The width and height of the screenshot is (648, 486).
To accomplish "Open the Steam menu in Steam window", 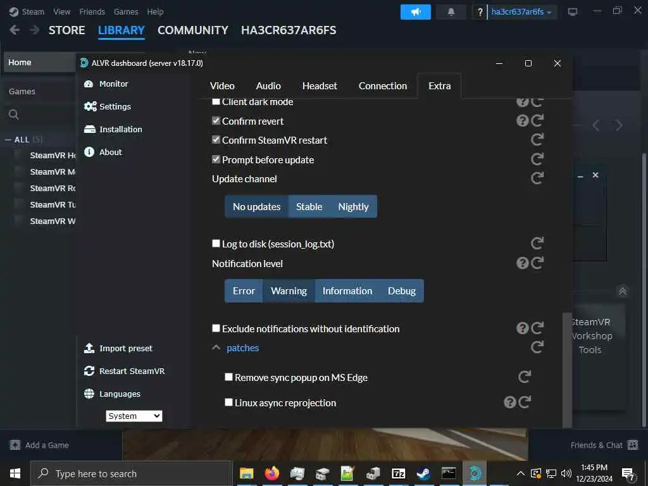I will 27,11.
